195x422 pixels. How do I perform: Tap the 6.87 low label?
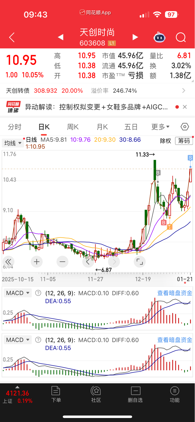[x=103, y=270]
